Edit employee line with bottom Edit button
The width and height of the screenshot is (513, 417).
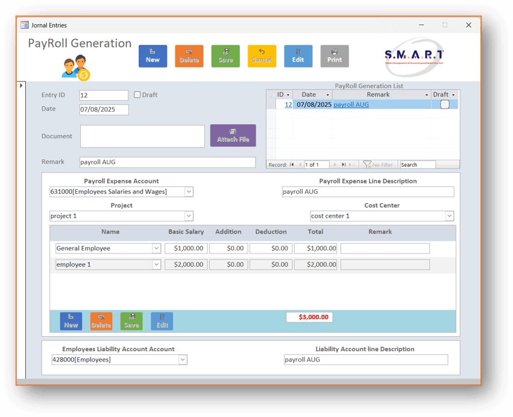pos(162,321)
